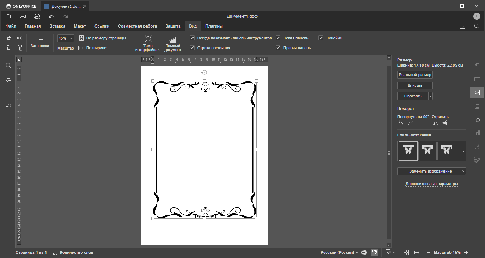Image resolution: width=485 pixels, height=258 pixels.
Task: Click the Вписать button
Action: pyautogui.click(x=415, y=85)
